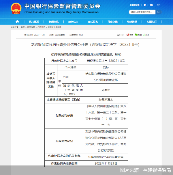Open the 机构概况 menu

point(34,22)
